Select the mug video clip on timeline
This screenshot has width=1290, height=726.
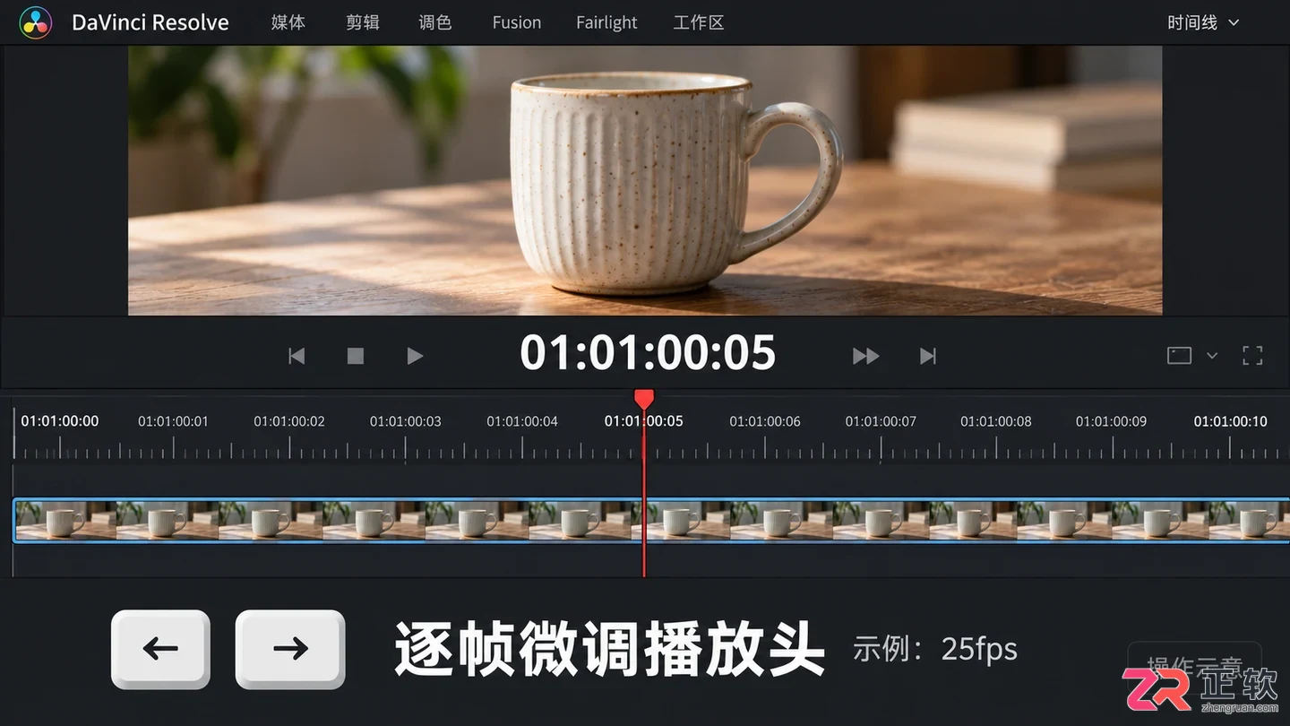click(x=651, y=521)
